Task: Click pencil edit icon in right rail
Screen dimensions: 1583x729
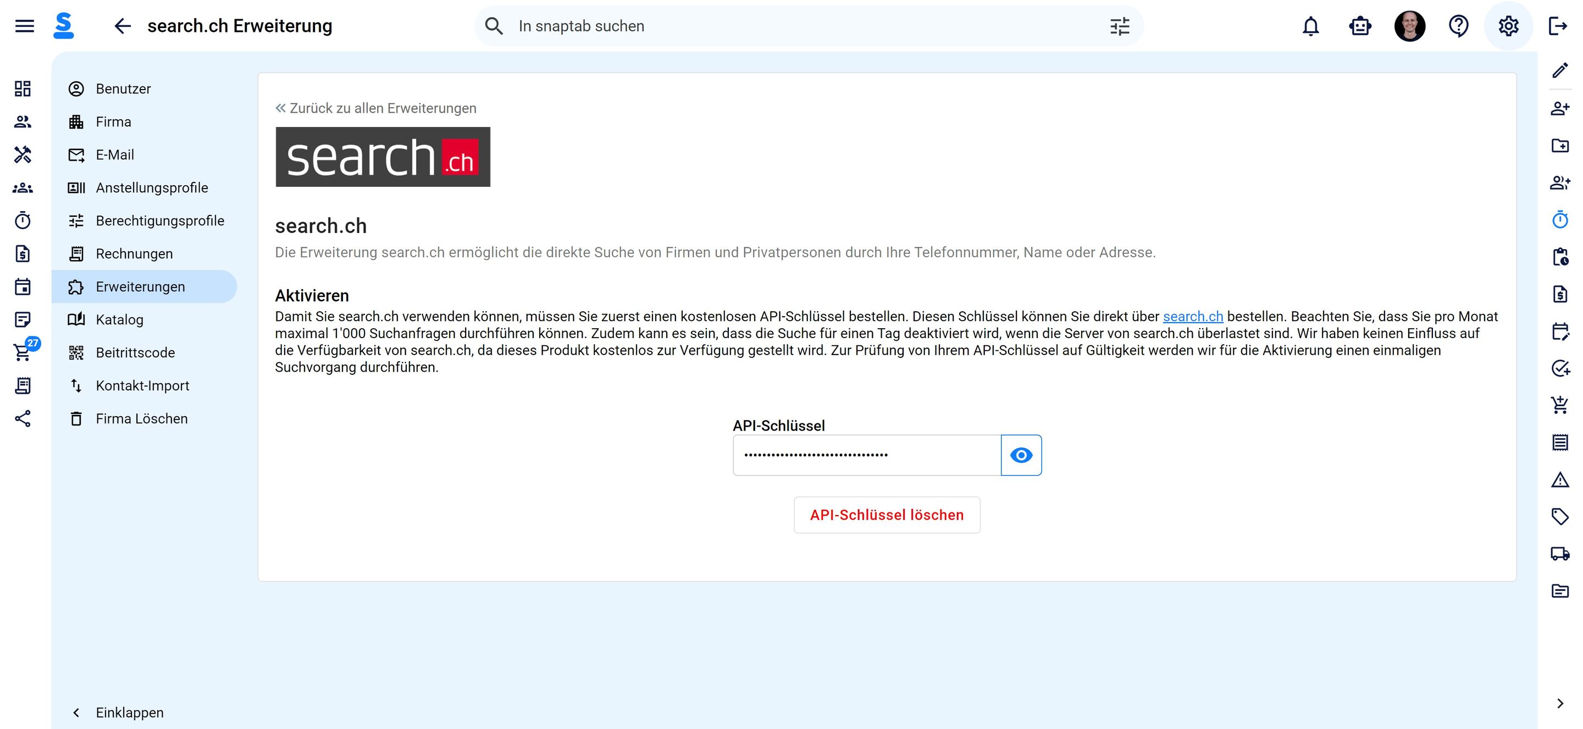Action: point(1560,71)
